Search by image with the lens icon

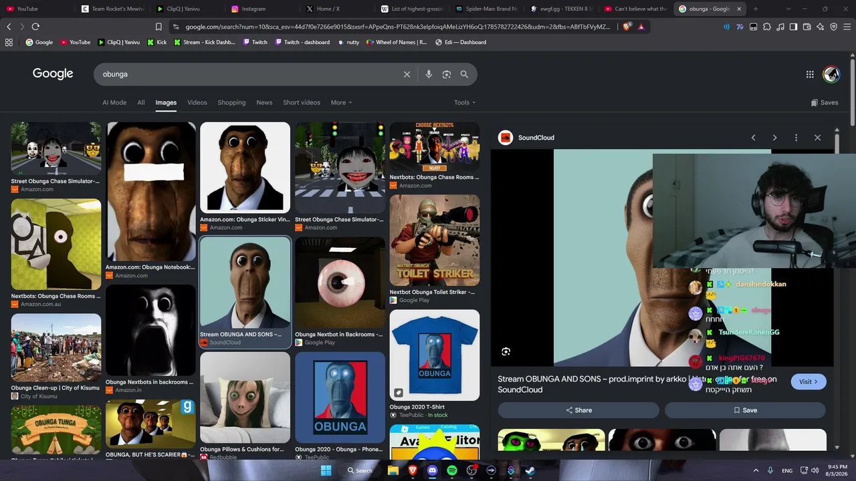point(447,74)
